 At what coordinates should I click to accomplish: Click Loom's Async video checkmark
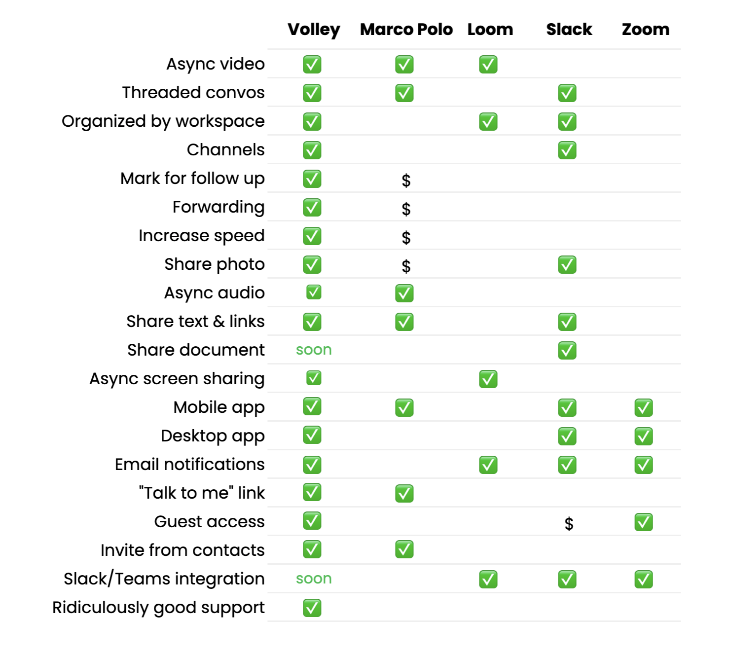pos(488,64)
